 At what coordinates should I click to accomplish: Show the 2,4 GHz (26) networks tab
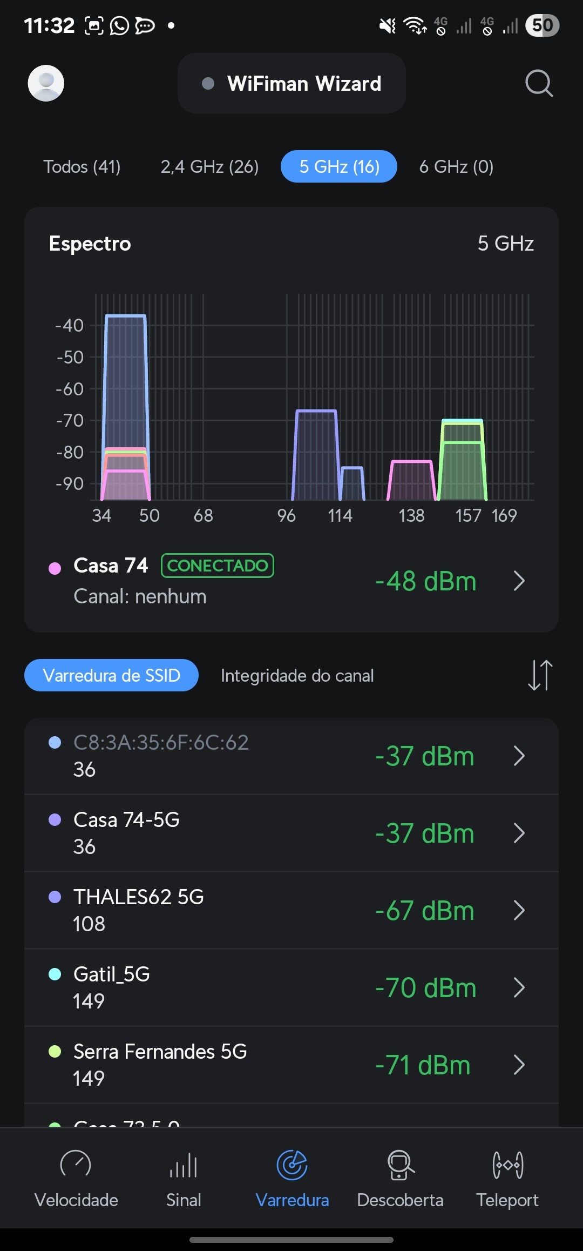click(x=209, y=166)
